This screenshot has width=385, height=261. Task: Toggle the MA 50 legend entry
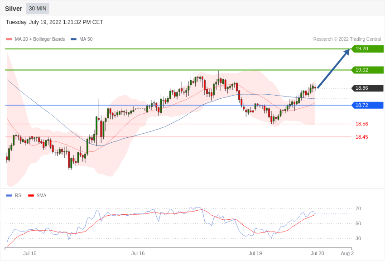coord(82,39)
